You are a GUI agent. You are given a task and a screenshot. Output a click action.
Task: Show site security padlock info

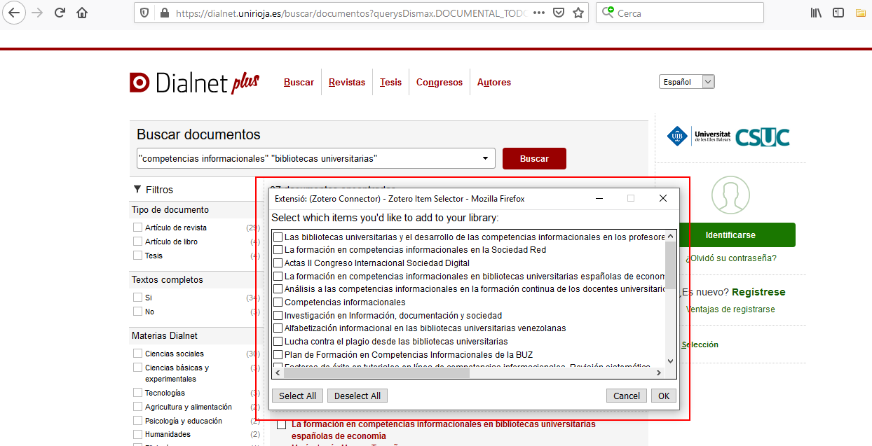pos(165,13)
